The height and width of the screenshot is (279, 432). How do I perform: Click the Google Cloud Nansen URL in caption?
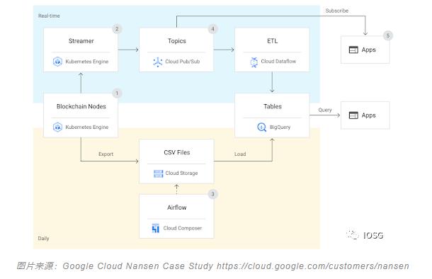(313, 266)
